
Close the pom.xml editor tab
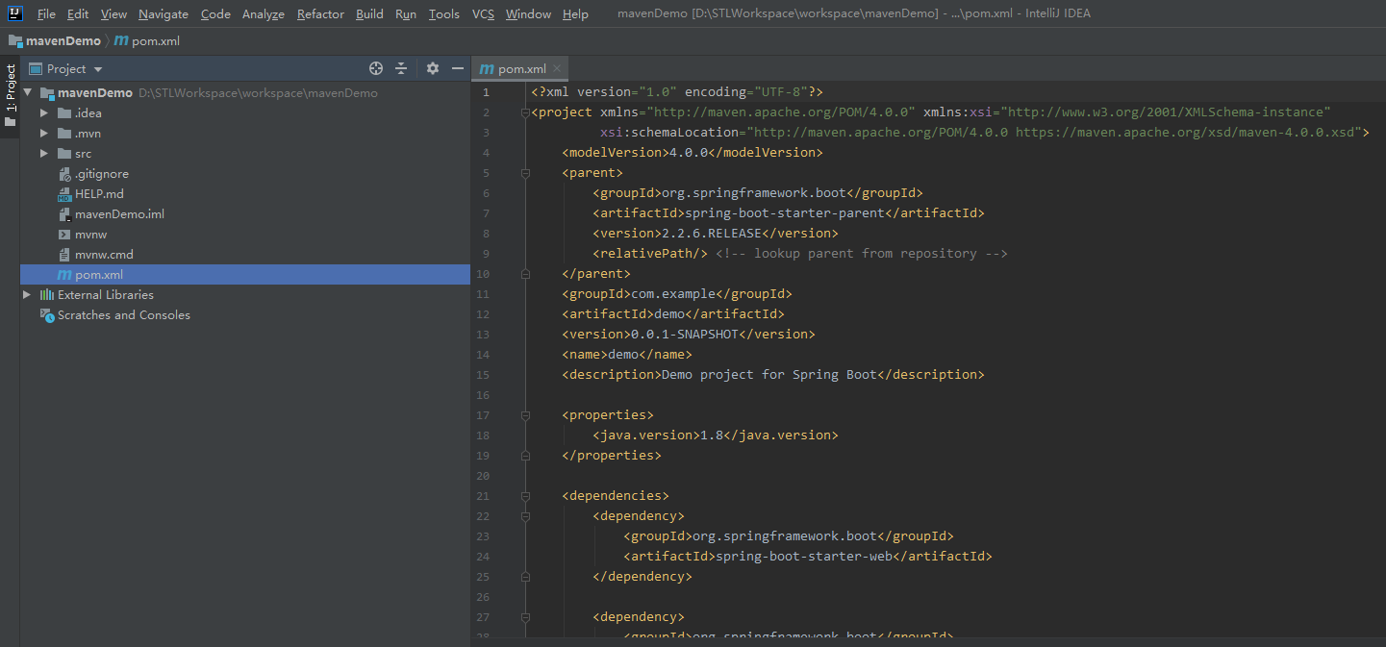[x=557, y=69]
